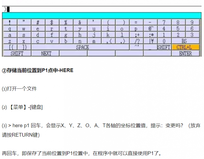Tap the number 1 key
Image resolution: width=204 pixels, height=159 pixels.
coord(164,35)
